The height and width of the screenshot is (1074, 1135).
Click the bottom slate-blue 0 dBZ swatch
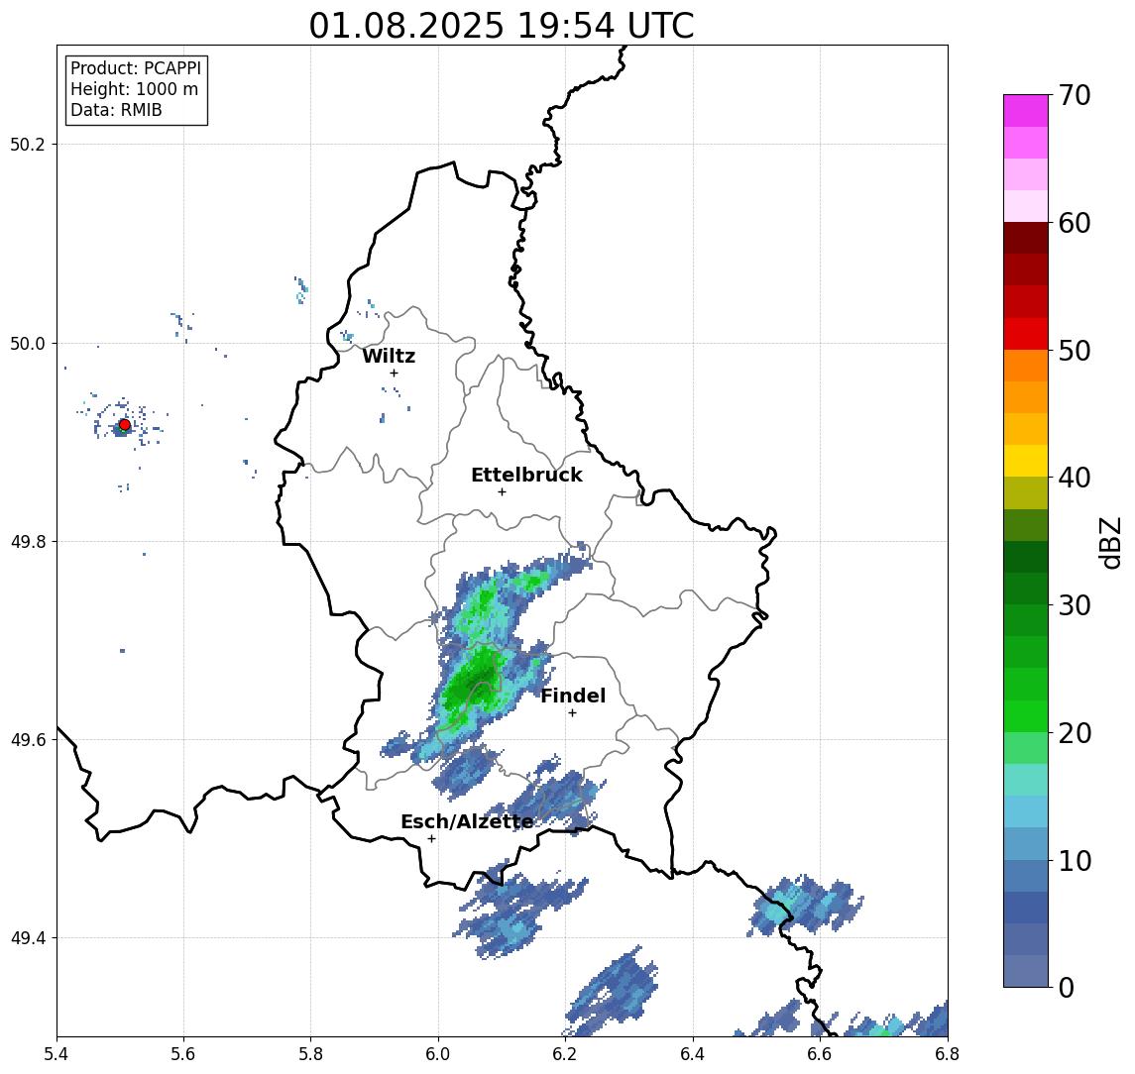coord(1026,971)
